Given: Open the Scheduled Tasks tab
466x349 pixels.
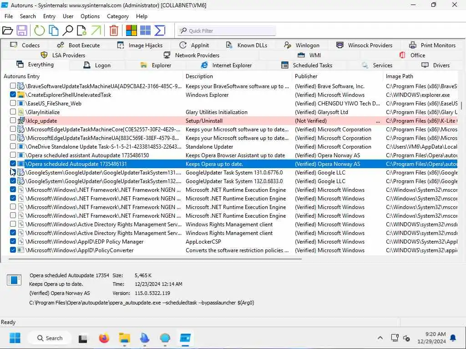Looking at the screenshot, I should (x=307, y=65).
